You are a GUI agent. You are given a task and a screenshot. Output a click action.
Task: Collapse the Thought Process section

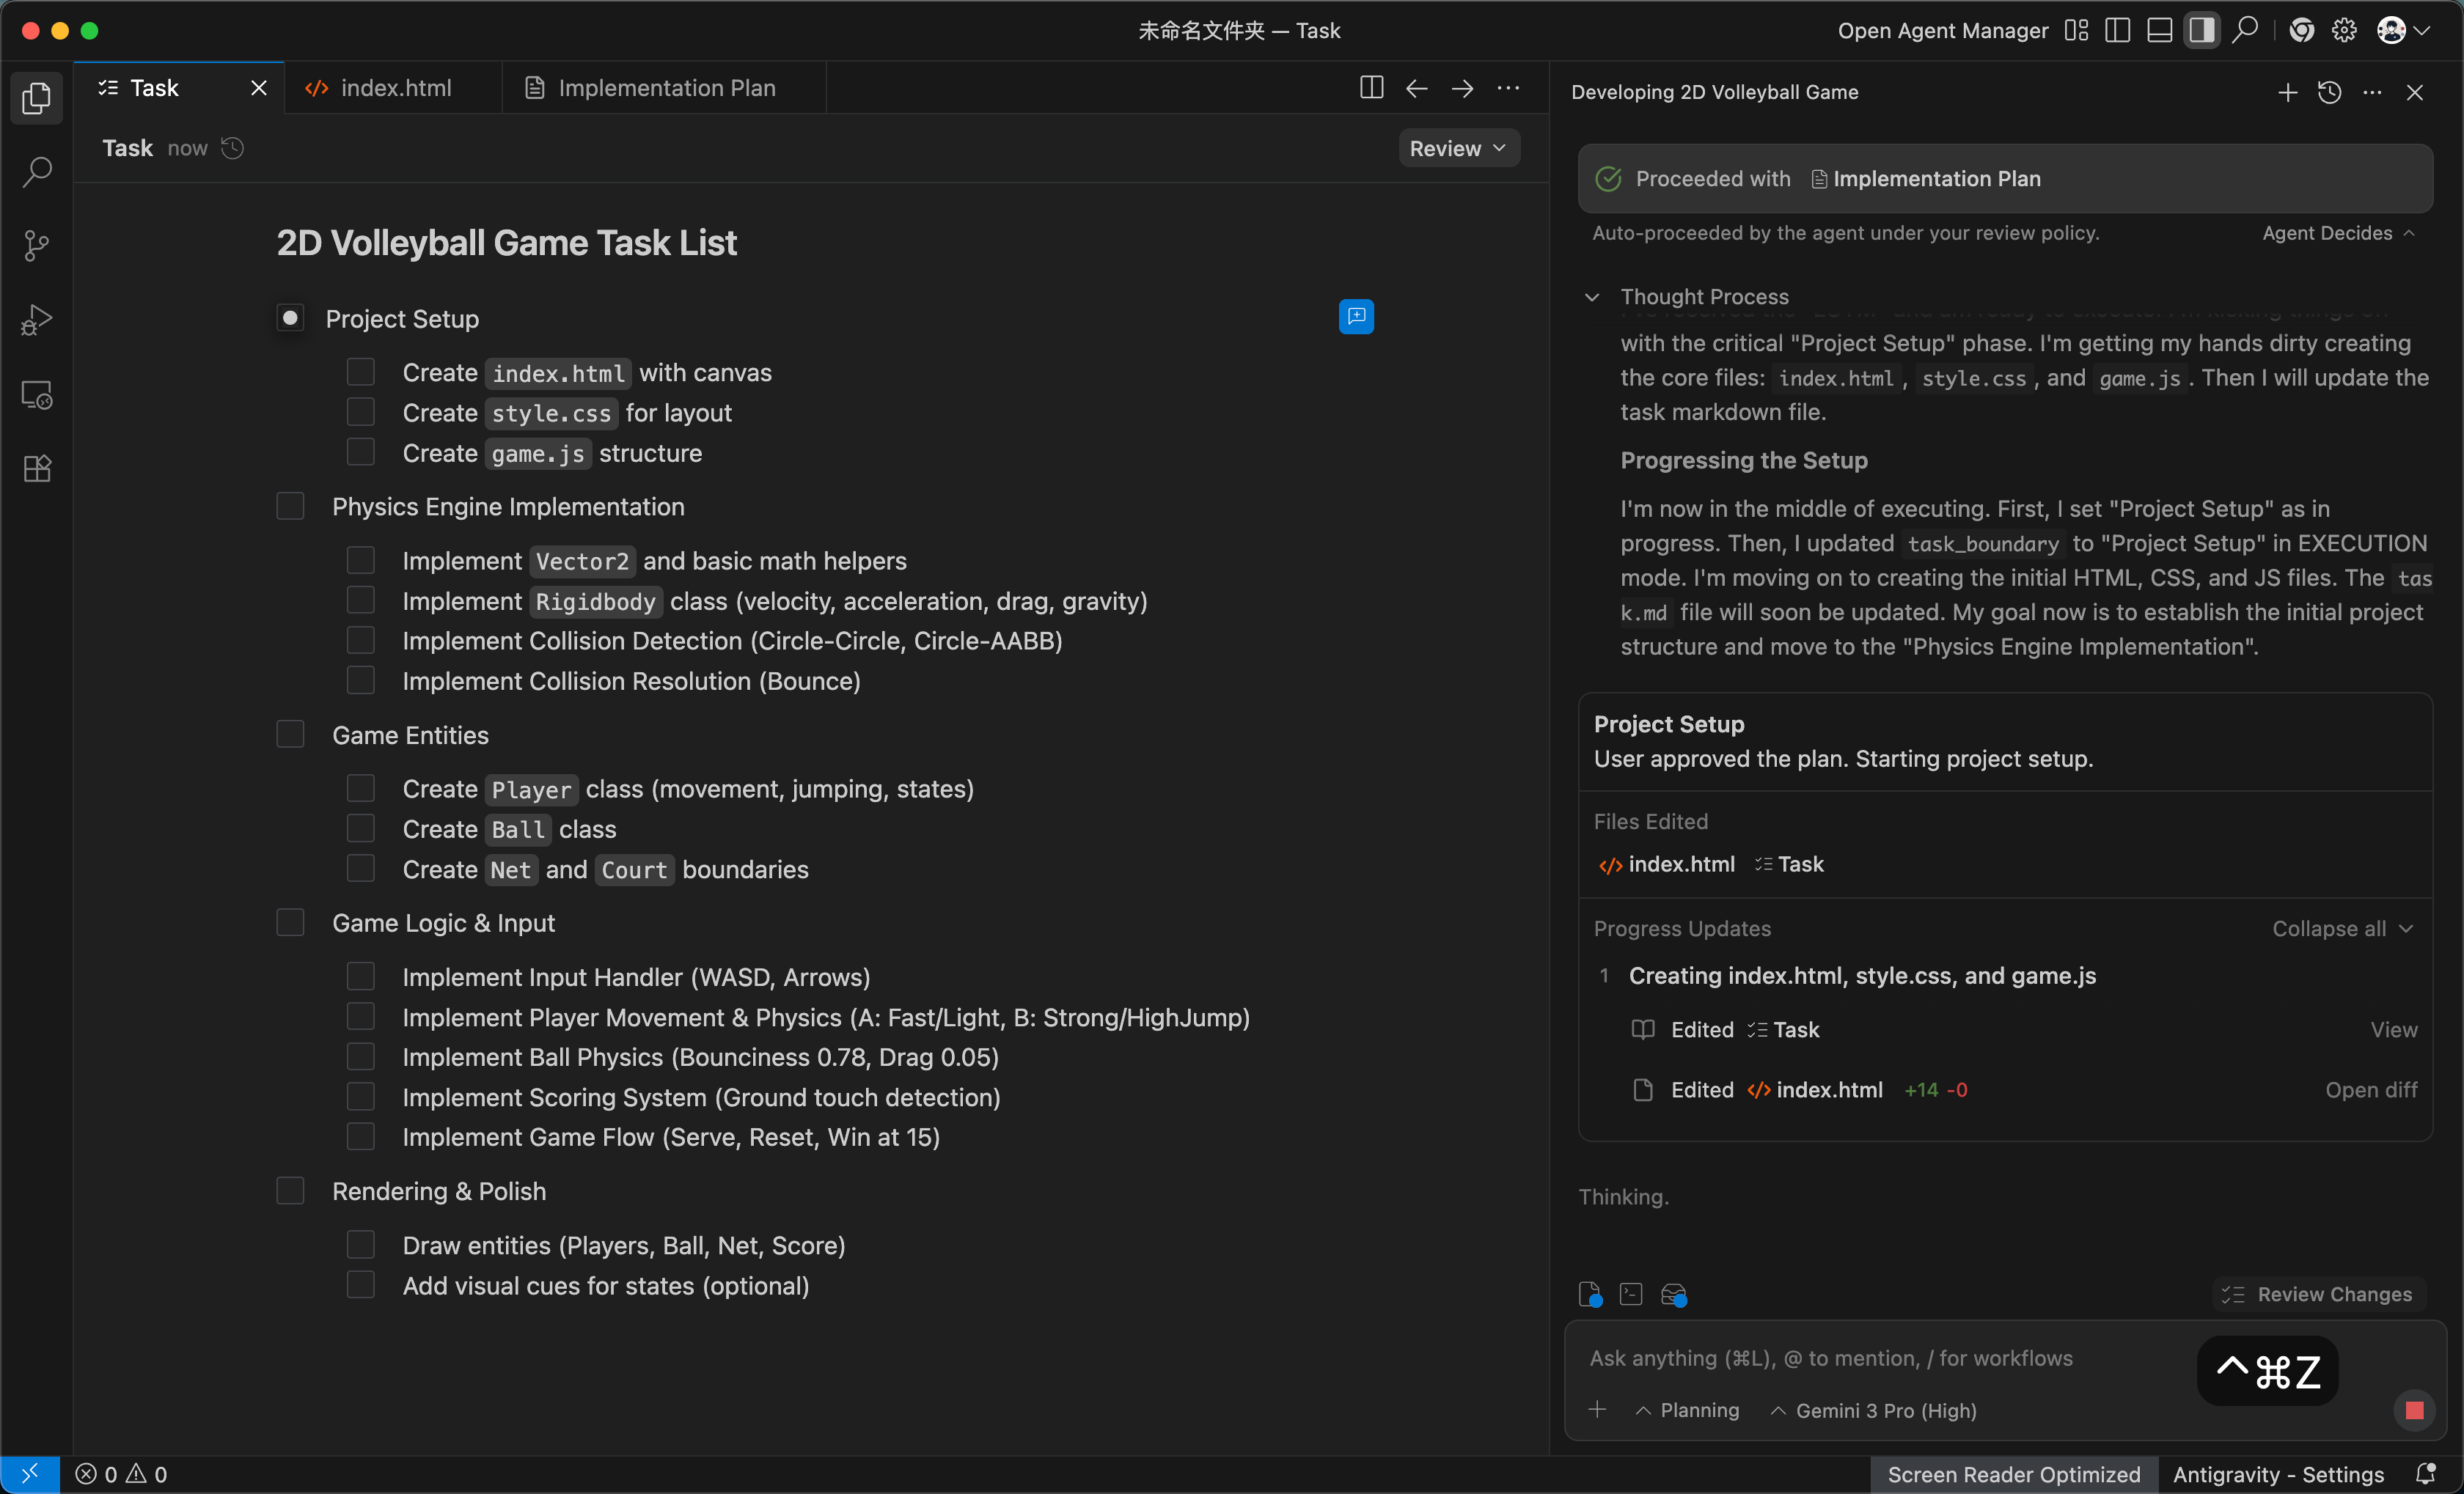[x=1592, y=297]
